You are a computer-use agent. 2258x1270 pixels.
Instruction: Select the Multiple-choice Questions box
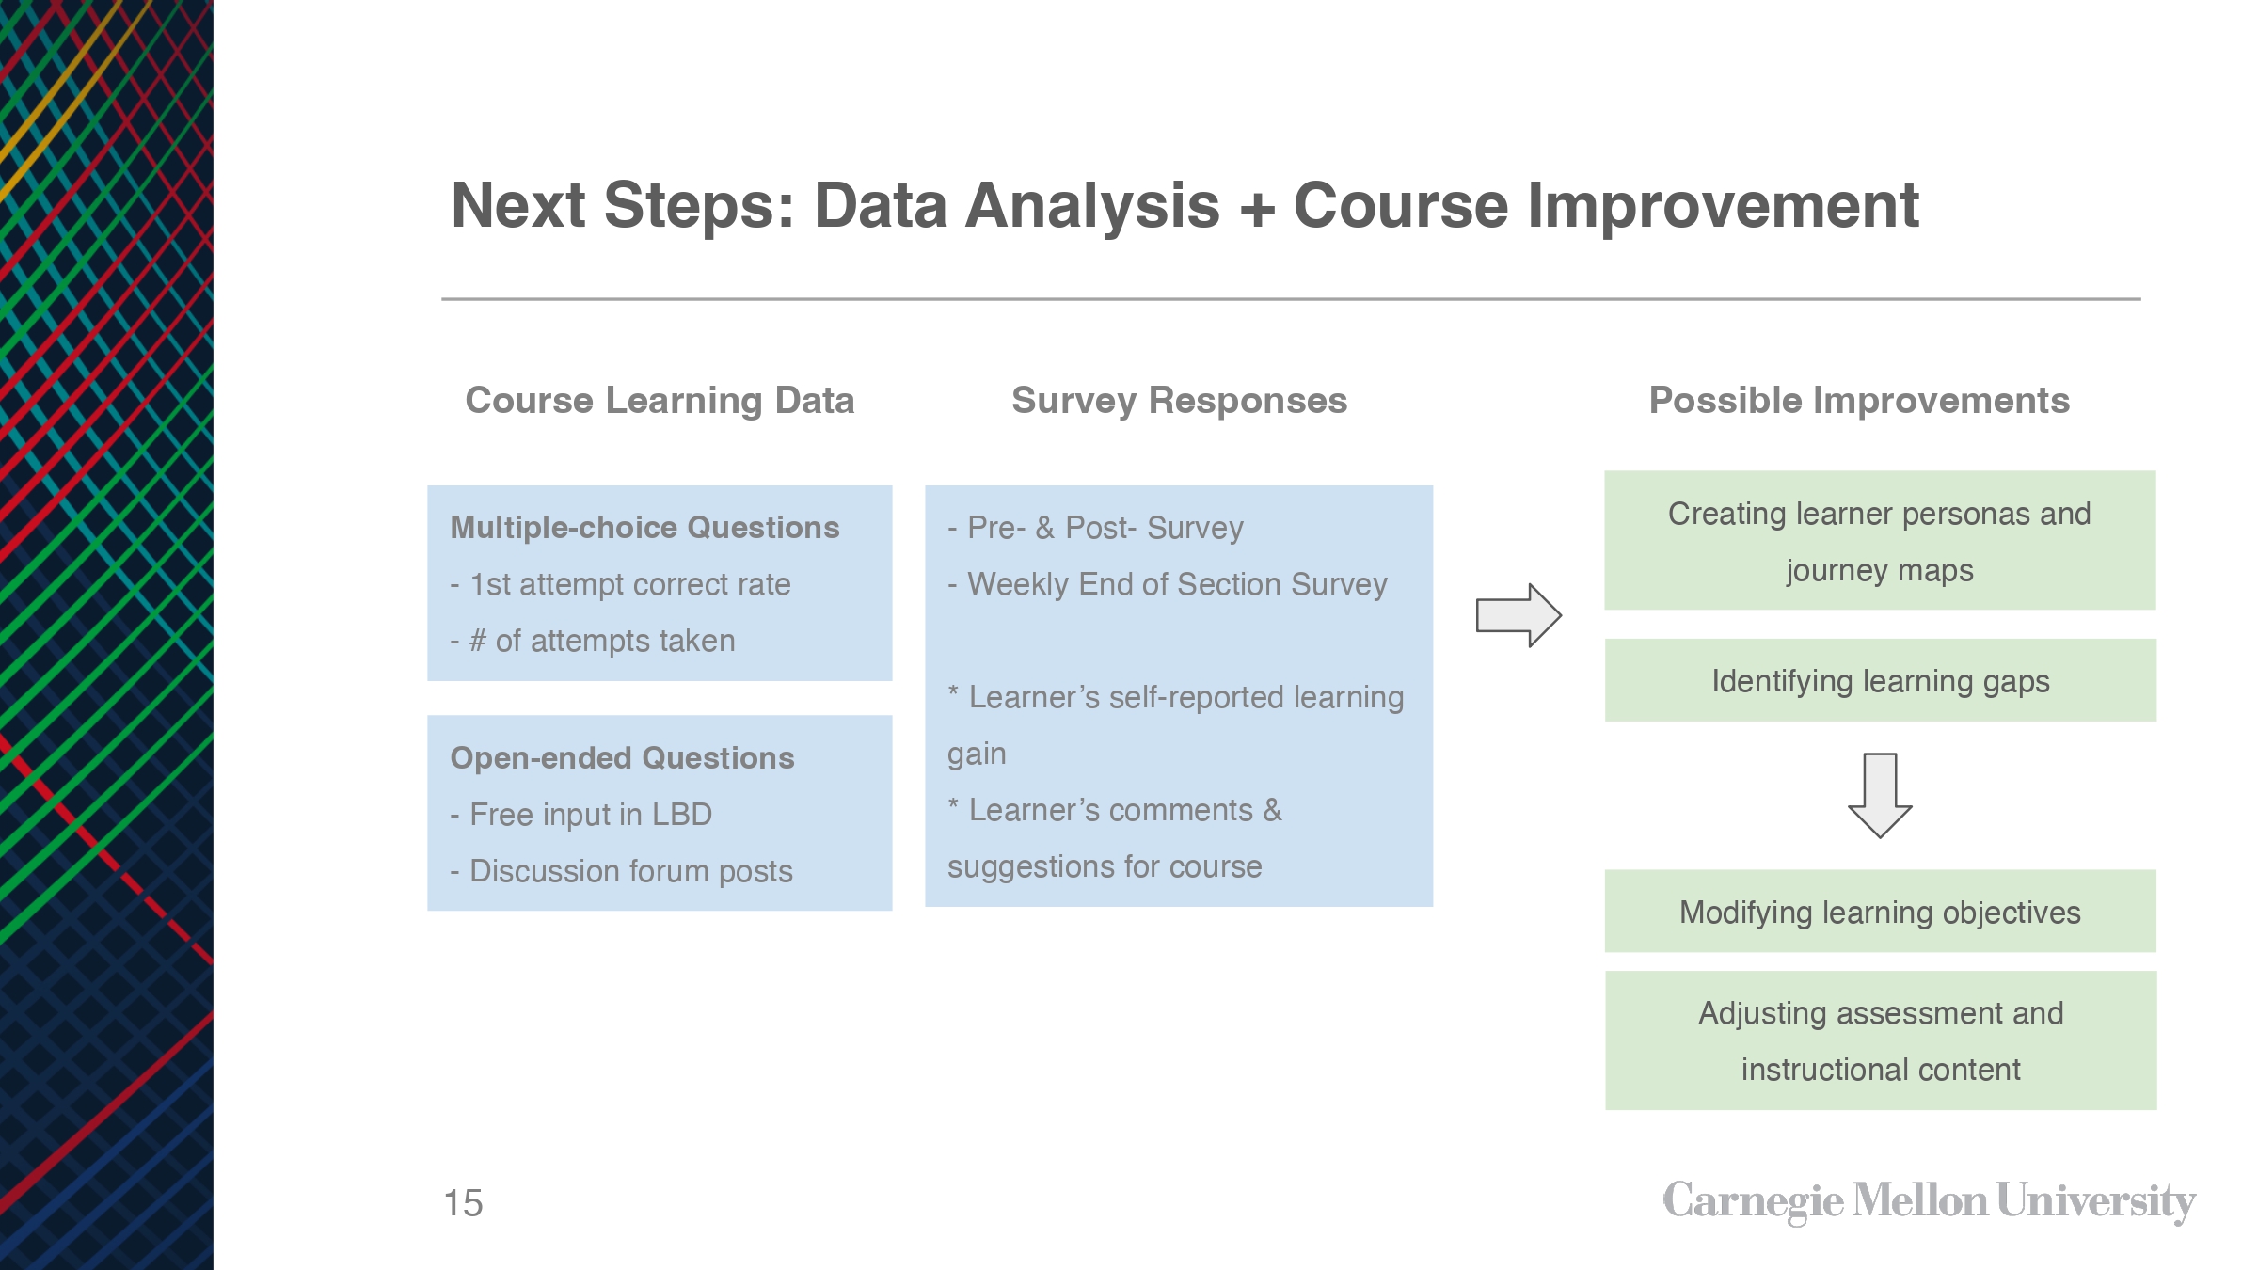[660, 583]
